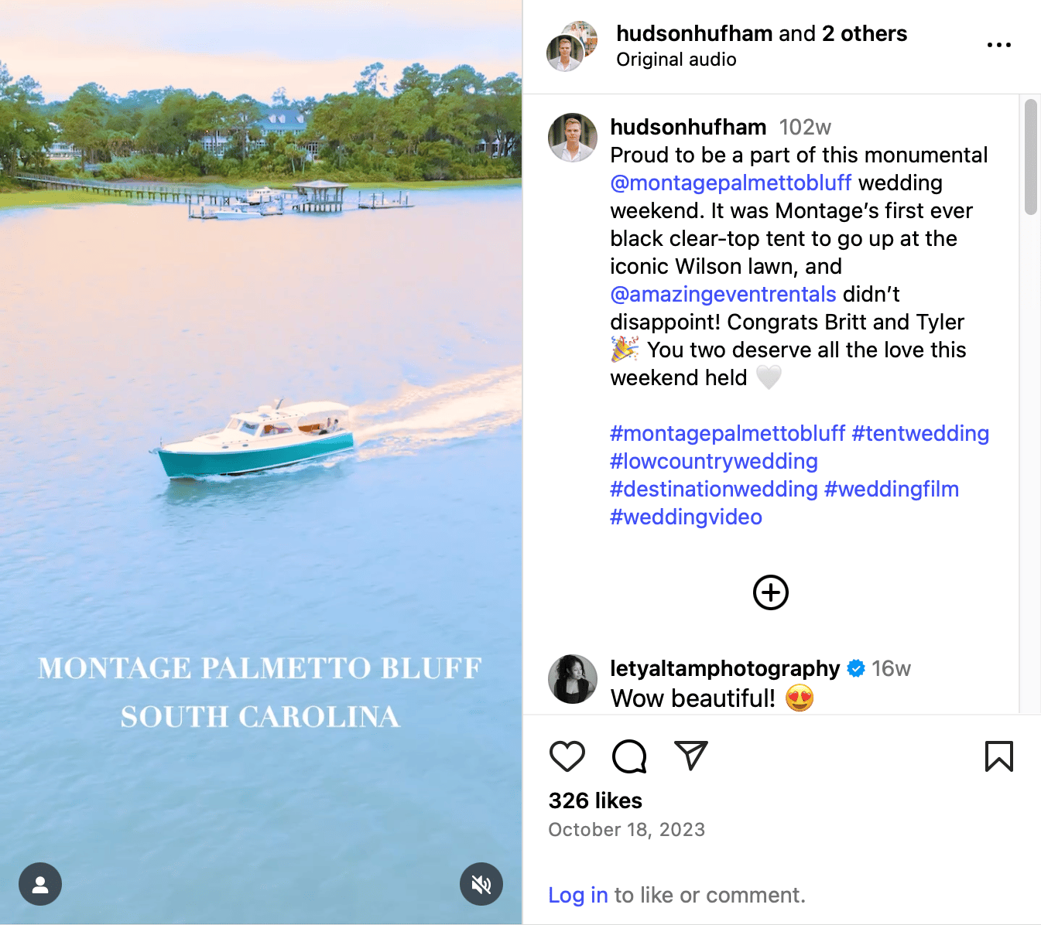Open the 2 others collaborators list
Image resolution: width=1041 pixels, height=925 pixels.
point(865,34)
